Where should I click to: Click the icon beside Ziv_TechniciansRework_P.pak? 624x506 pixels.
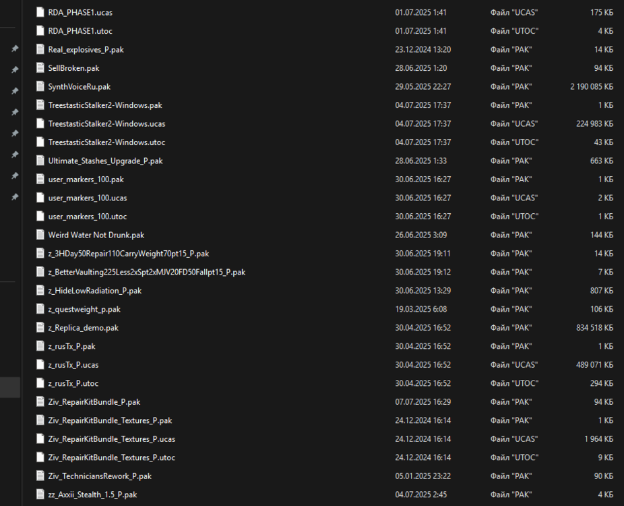coord(40,476)
